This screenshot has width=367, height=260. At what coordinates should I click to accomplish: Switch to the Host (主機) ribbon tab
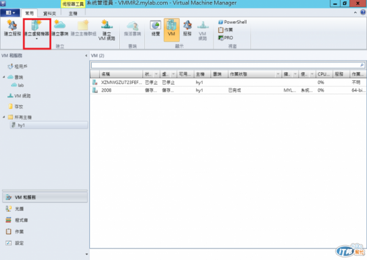click(73, 13)
